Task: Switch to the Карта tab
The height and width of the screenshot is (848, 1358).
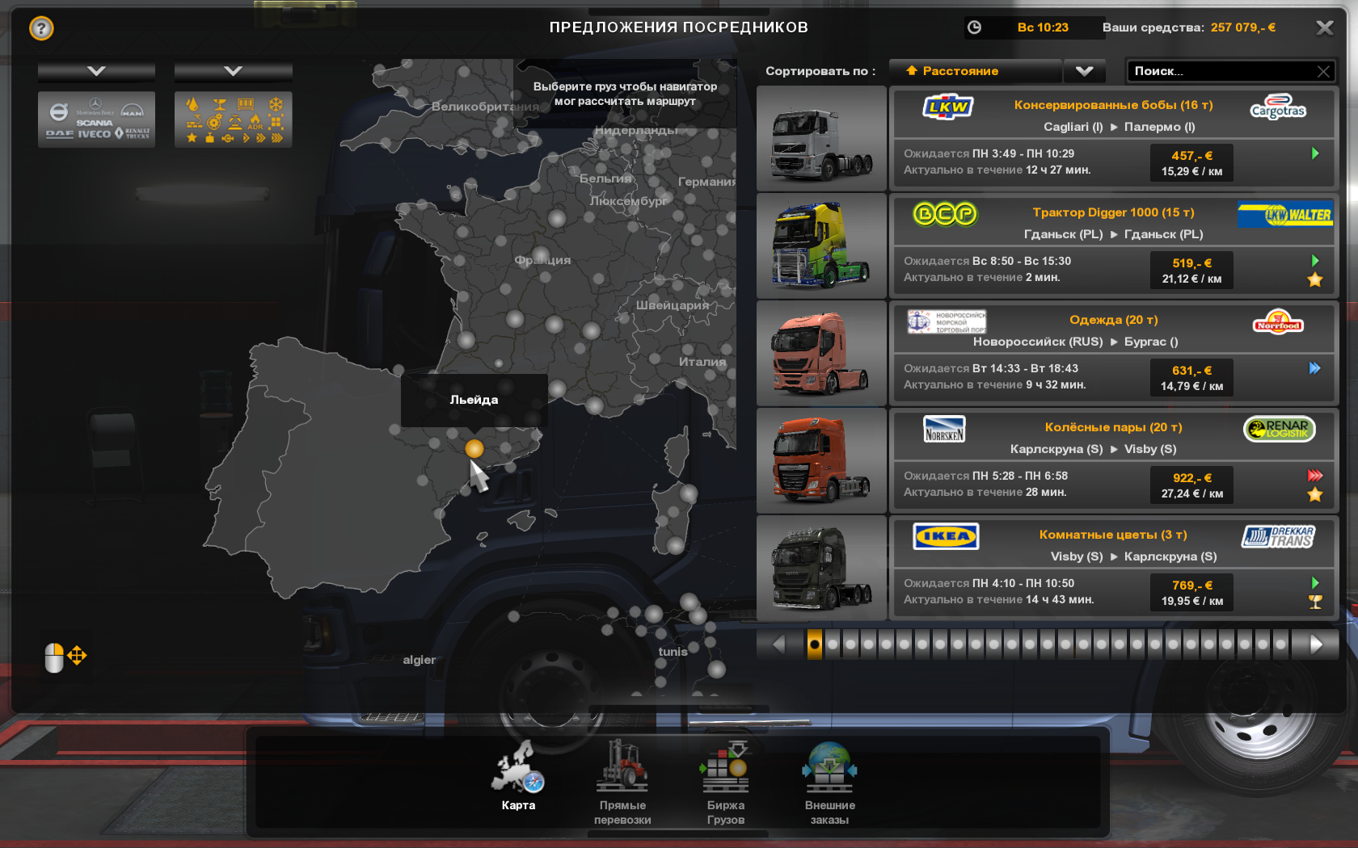Action: coord(518,776)
